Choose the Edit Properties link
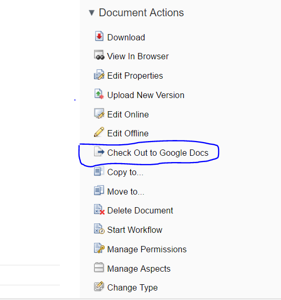Viewport: 281px width, 300px height. (135, 76)
